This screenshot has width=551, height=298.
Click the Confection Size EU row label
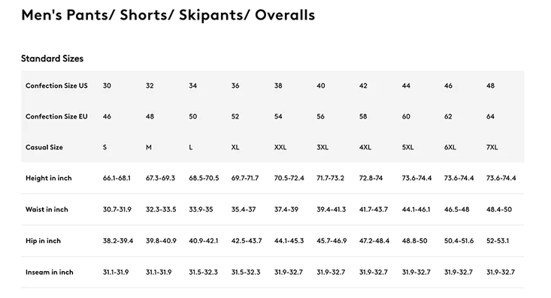tap(56, 116)
